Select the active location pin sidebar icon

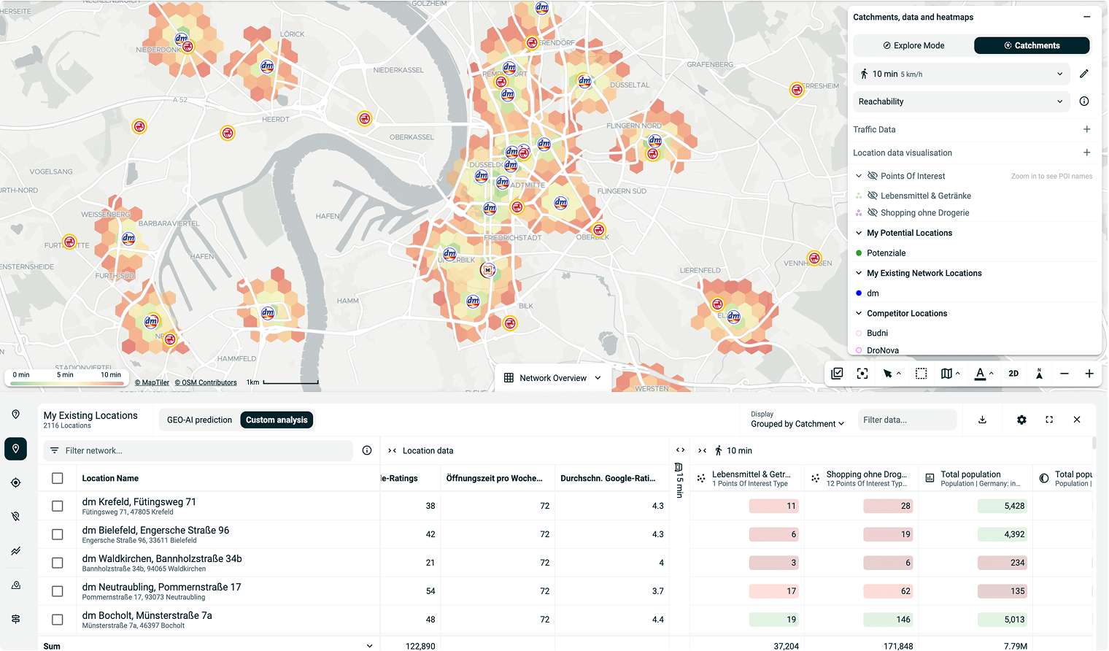[15, 449]
